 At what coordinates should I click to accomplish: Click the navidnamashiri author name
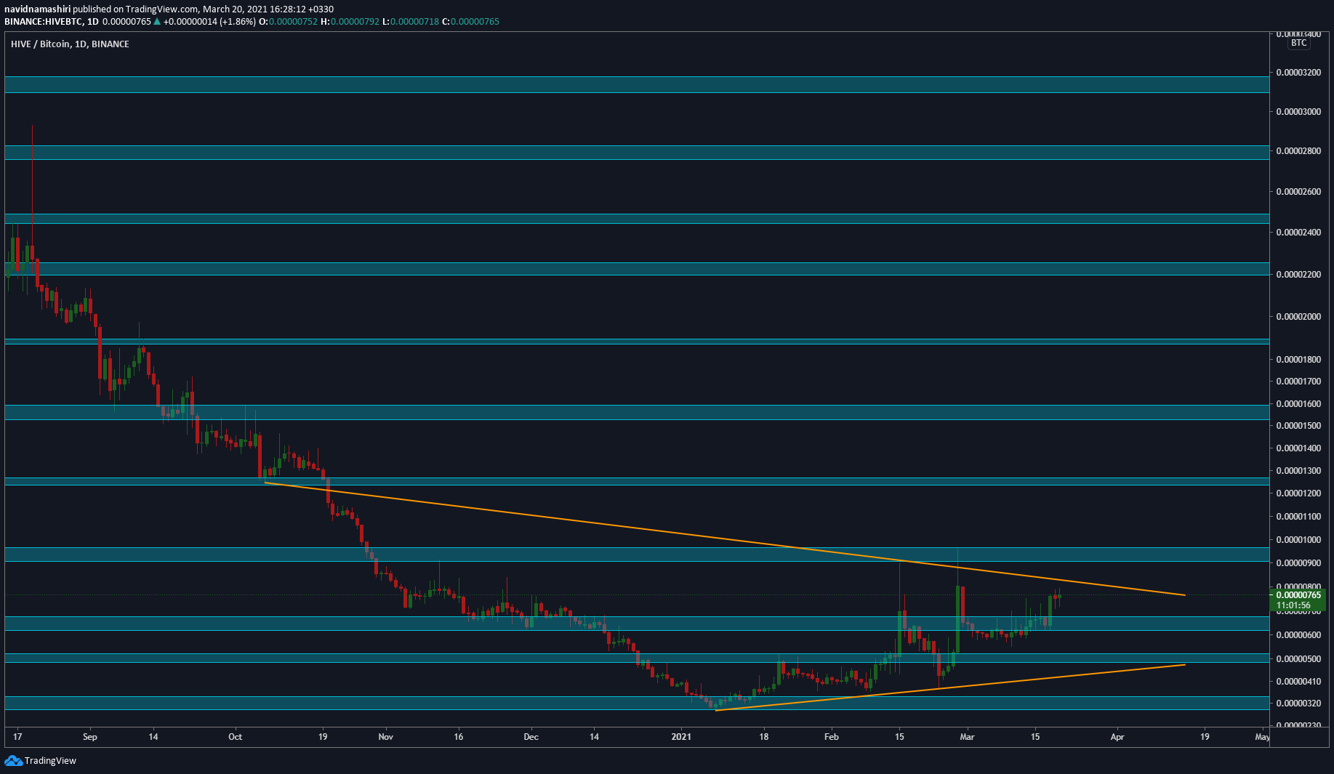pos(37,9)
